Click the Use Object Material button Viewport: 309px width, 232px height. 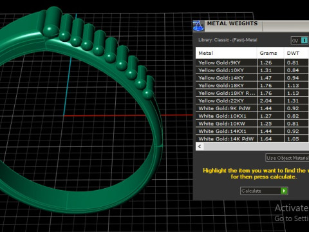[x=287, y=158]
